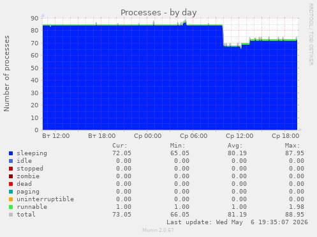Click the 'runnable' legend label
Viewport: 317px width, 237px height.
[32, 207]
